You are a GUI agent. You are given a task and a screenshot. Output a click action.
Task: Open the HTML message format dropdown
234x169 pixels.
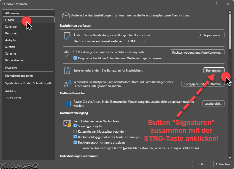pos(136,41)
